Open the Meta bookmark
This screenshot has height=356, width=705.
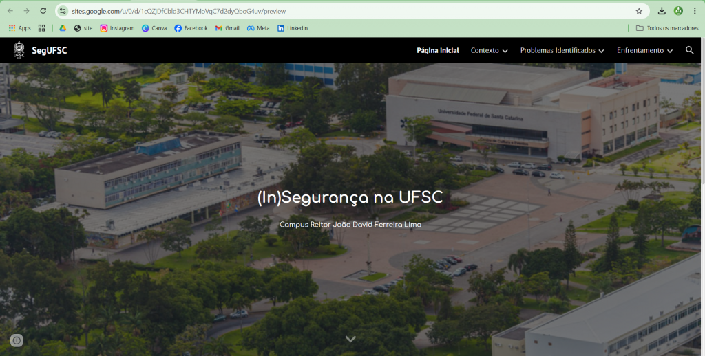click(258, 27)
